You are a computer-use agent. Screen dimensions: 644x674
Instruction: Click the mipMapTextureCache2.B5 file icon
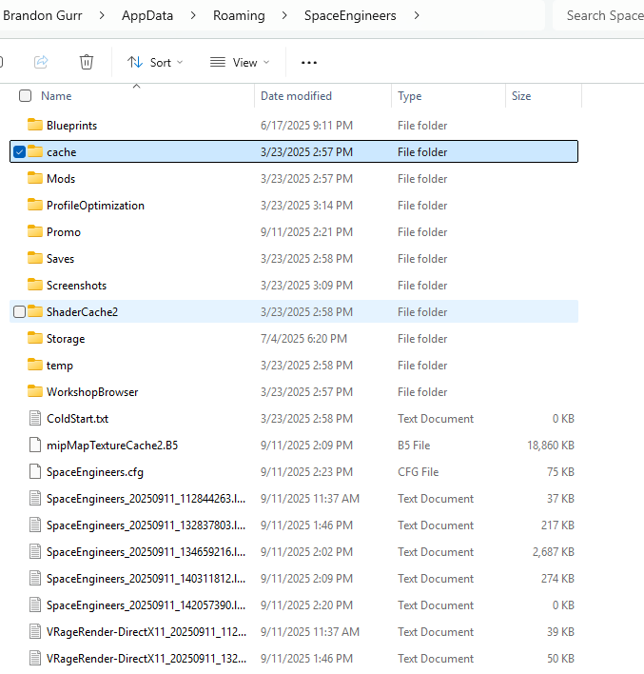click(x=36, y=446)
